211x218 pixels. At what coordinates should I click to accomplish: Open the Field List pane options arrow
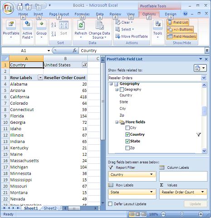pyautogui.click(x=201, y=59)
